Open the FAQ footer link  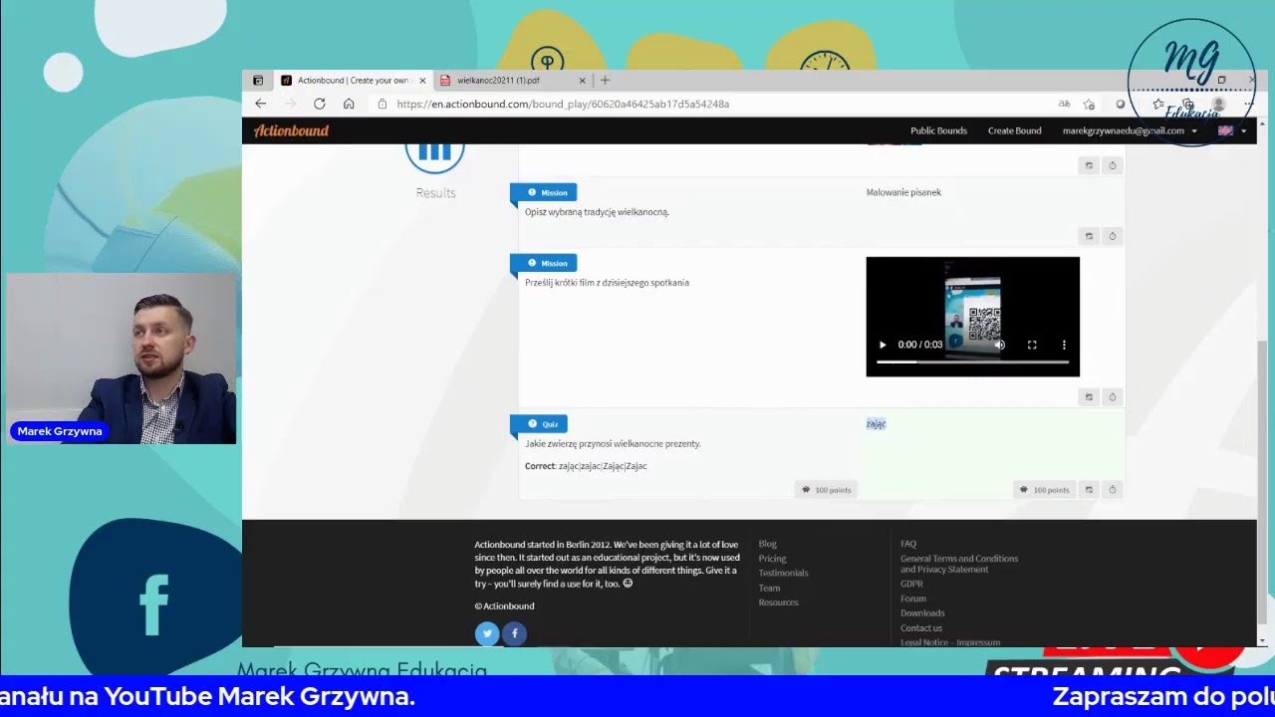[x=908, y=544]
